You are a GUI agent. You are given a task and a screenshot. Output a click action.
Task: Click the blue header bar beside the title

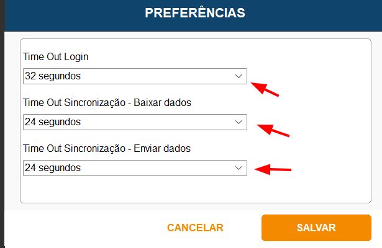[x=311, y=13]
